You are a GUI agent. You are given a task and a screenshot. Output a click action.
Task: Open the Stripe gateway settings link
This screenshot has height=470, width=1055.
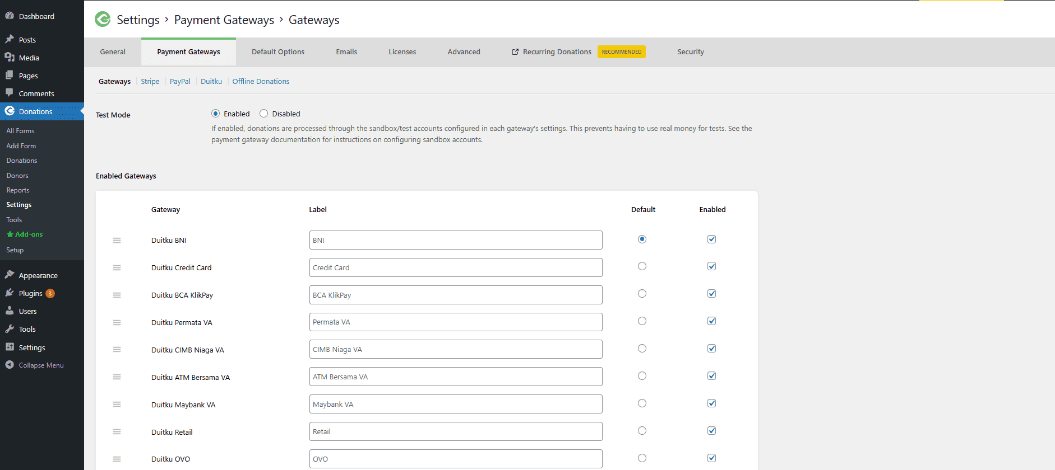tap(150, 82)
